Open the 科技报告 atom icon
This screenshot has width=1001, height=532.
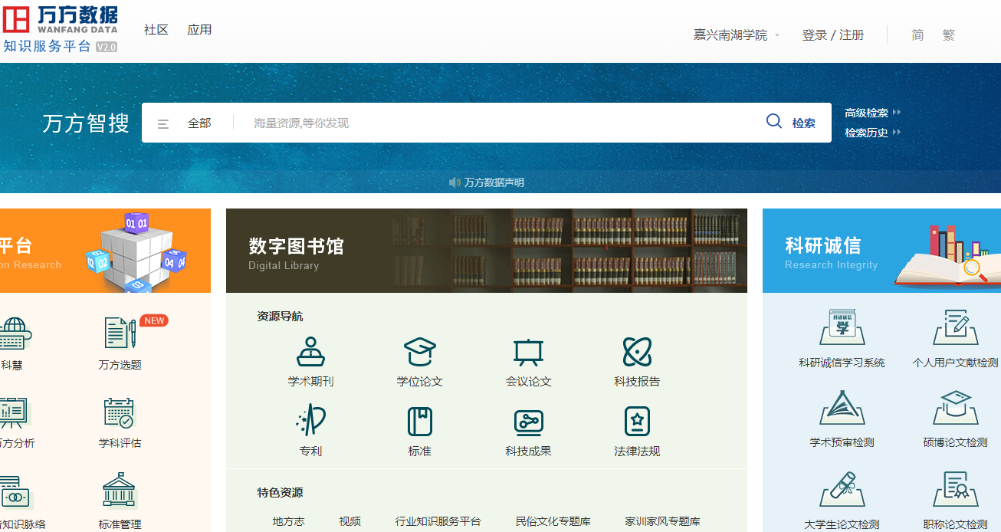637,352
